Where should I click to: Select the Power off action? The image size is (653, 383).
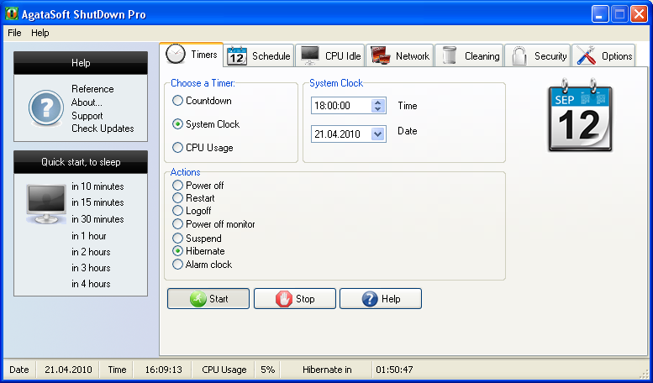177,186
